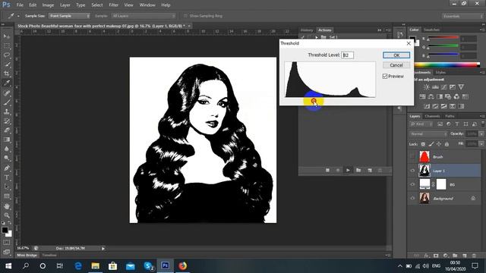Open the Opacity dropdown arrow
486x273 pixels.
(x=481, y=134)
